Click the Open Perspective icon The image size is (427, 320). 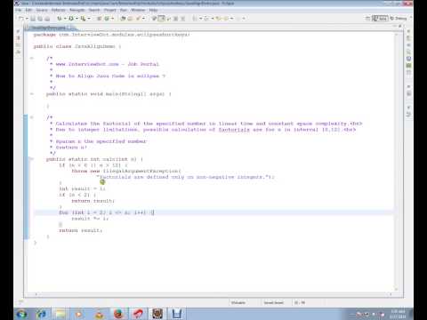point(367,19)
